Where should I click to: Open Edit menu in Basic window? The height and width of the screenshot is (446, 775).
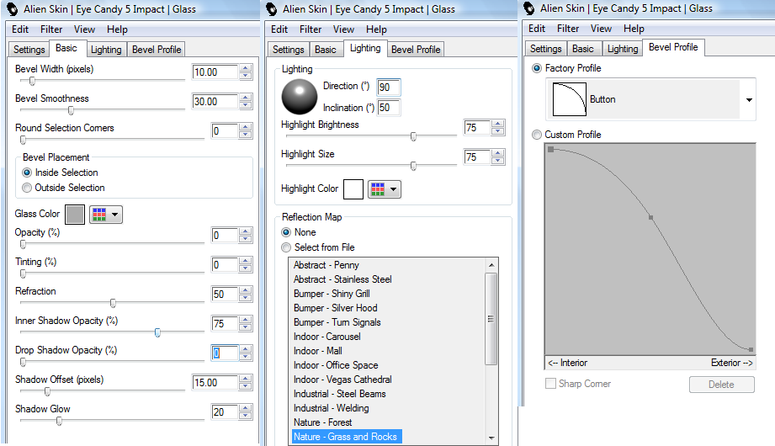point(20,29)
